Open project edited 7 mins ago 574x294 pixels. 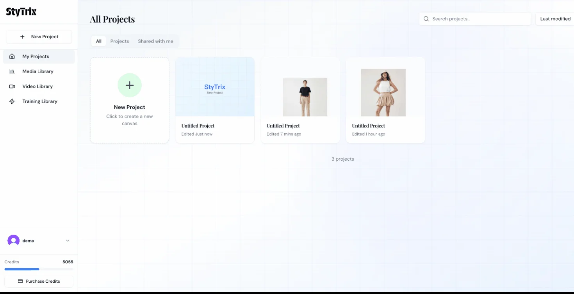tap(300, 100)
